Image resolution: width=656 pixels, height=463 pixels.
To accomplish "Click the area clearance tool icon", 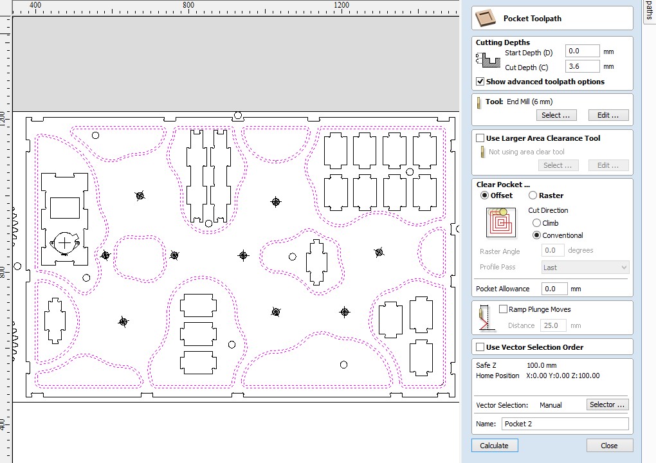I will [482, 152].
